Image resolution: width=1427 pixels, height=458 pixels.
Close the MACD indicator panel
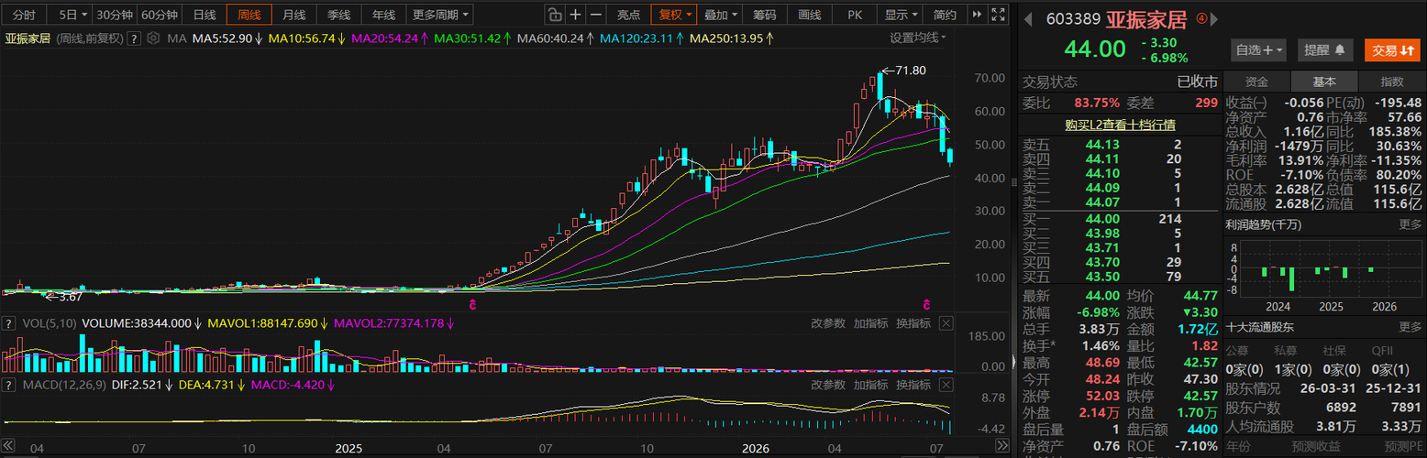(x=946, y=385)
